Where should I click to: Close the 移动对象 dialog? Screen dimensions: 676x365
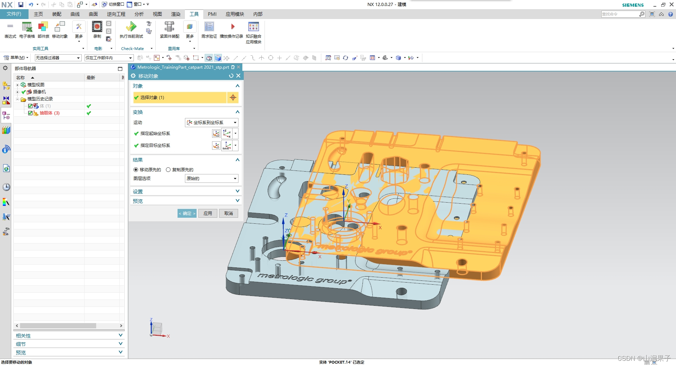pos(238,76)
